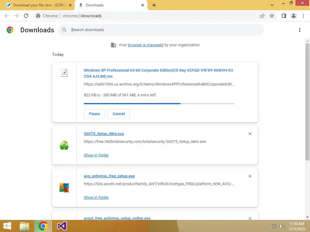This screenshot has width=310, height=232.
Task: Focus the Search downloads field
Action: [x=161, y=30]
